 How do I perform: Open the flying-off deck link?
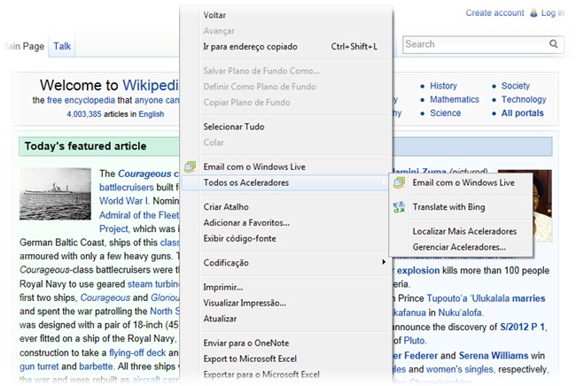137,352
